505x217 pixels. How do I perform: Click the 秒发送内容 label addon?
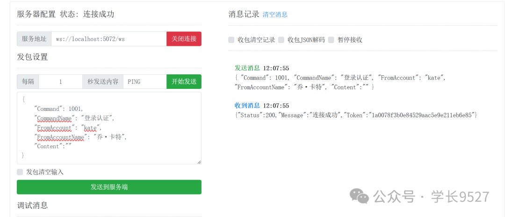(103, 81)
